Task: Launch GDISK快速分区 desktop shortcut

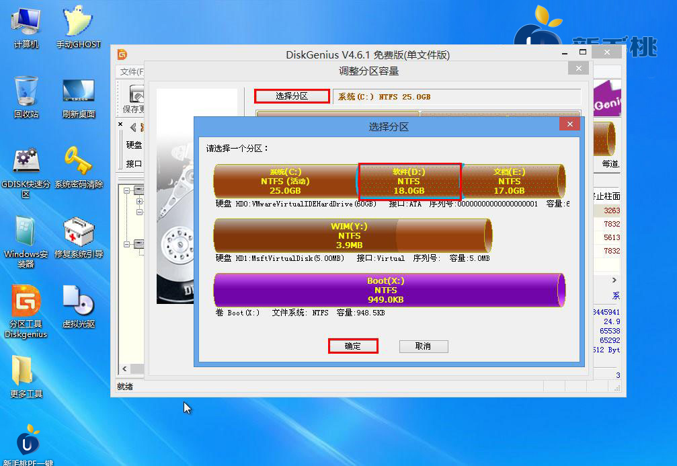Action: tap(26, 173)
